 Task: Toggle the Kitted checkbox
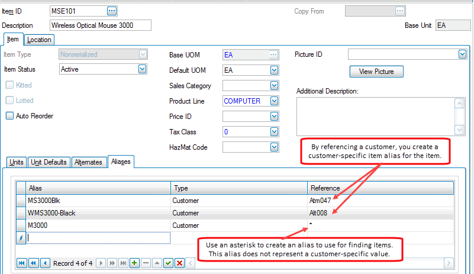9,85
